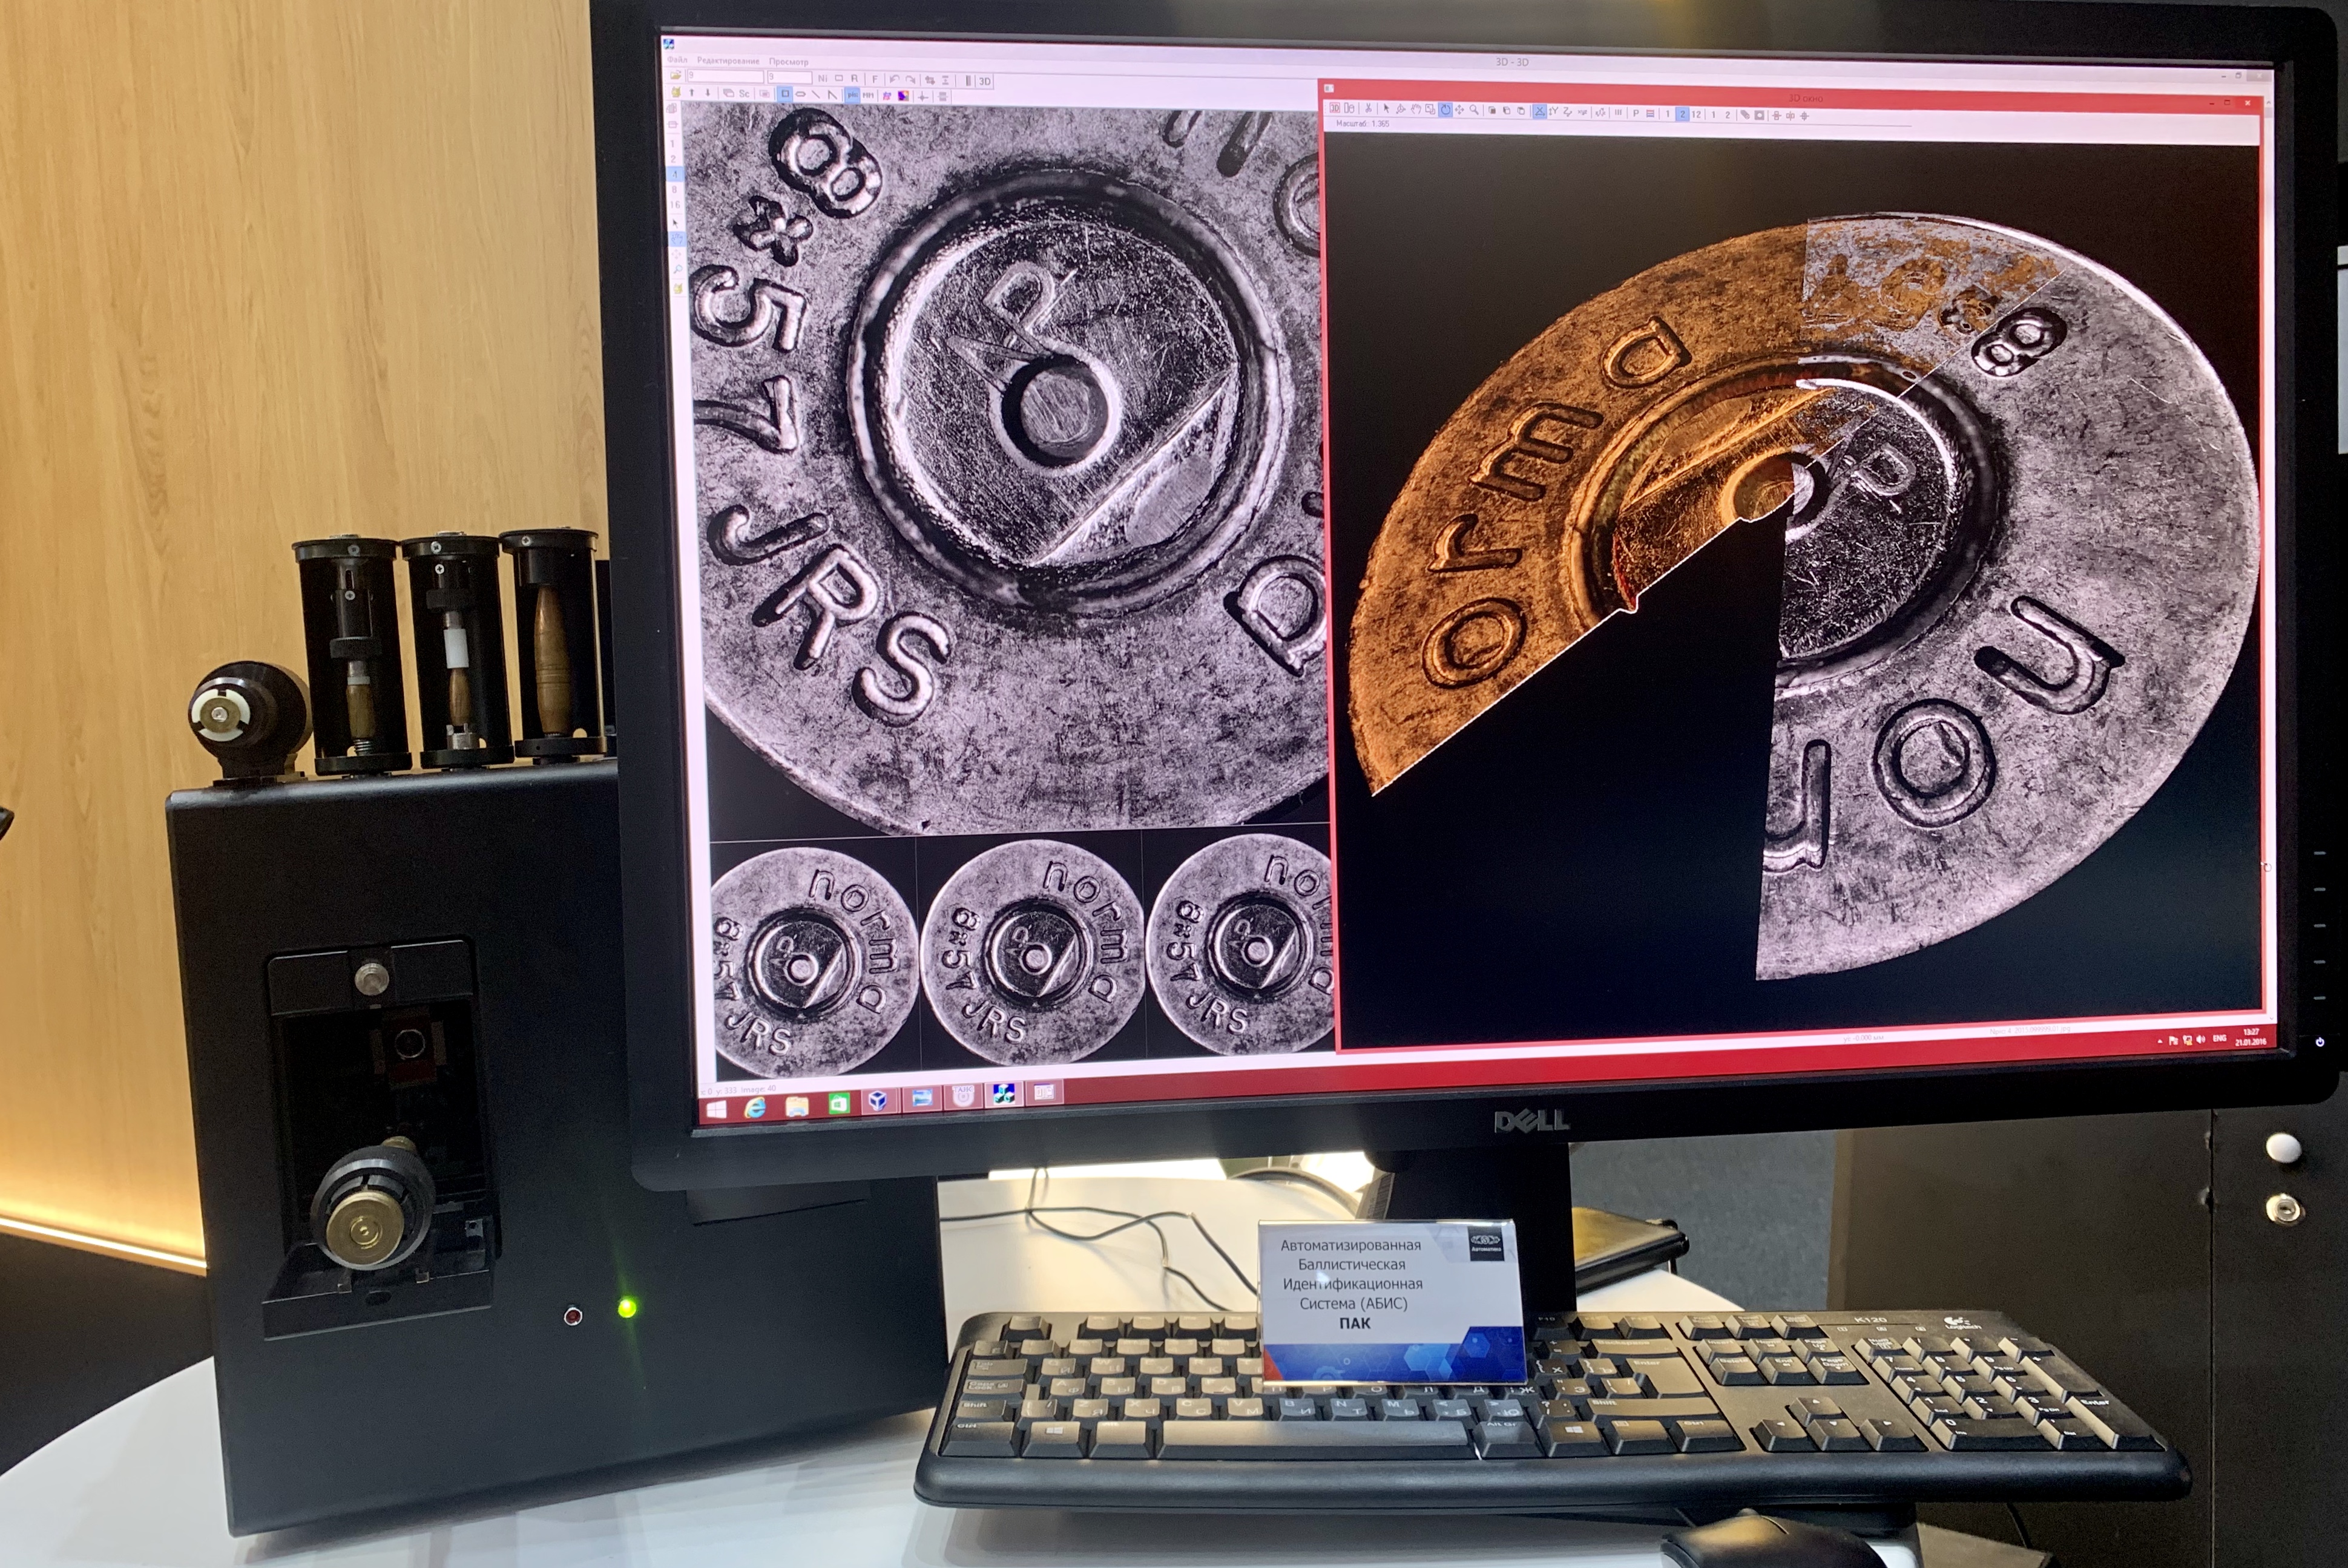Click the F toolbar button
Viewport: 2348px width, 1568px height.
pos(875,80)
